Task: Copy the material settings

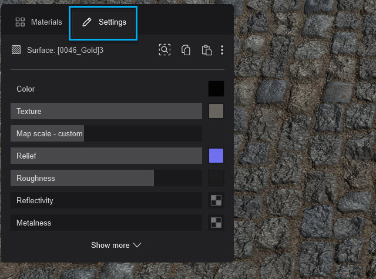Action: [x=186, y=50]
